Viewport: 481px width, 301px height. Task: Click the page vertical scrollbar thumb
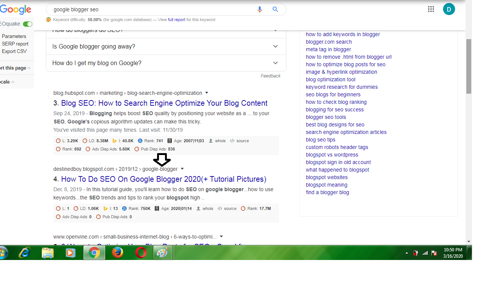coord(469,66)
